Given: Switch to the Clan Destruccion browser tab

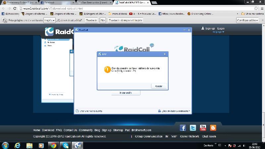Looking at the screenshot, I should [94, 3].
